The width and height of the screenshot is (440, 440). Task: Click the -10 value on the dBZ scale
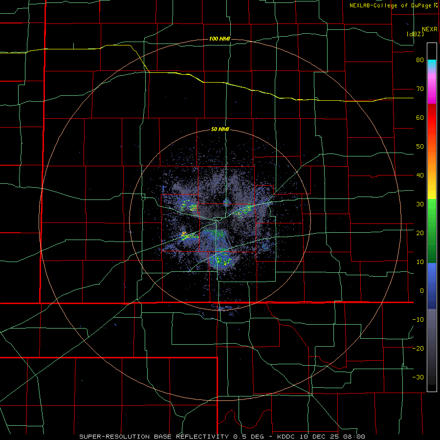[418, 320]
